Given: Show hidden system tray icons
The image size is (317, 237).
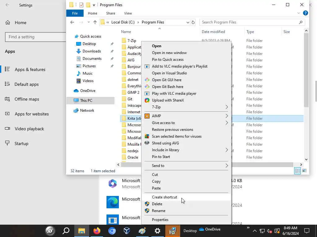Looking at the screenshot, I should click(255, 231).
